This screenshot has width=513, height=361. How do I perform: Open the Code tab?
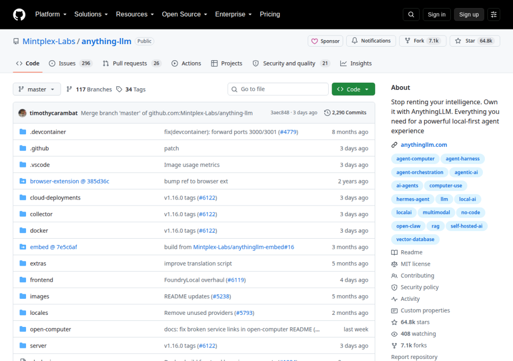tap(28, 63)
